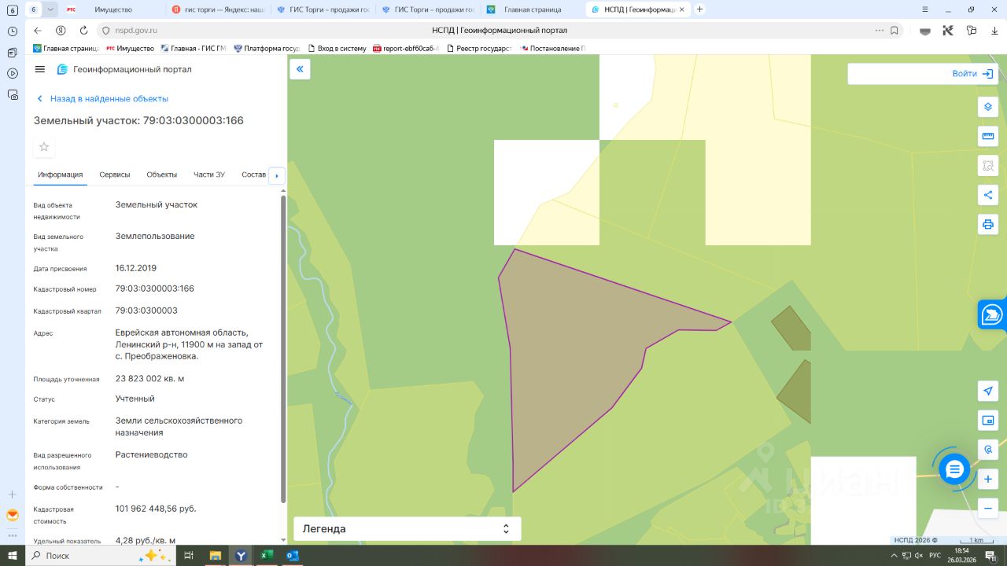The width and height of the screenshot is (1007, 566).
Task: Click cadastral number 79:03:0300003:166 value
Action: coord(155,289)
